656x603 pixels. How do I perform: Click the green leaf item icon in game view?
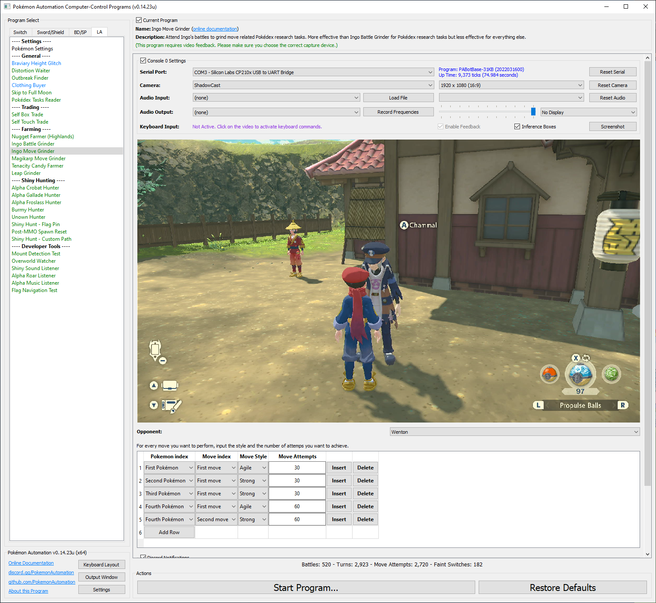click(x=611, y=374)
